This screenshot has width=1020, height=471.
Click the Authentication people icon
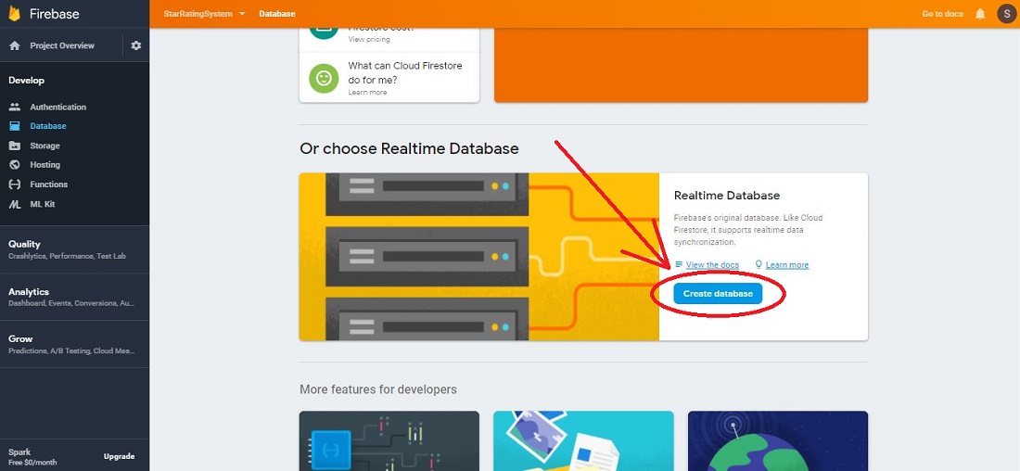(14, 107)
